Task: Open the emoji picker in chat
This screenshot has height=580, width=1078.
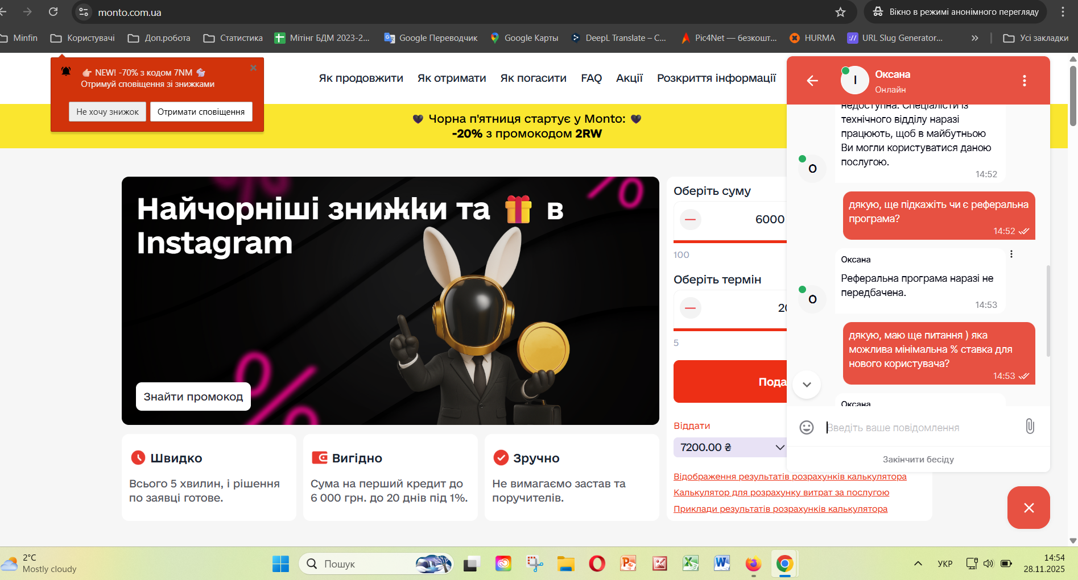Action: [x=807, y=427]
